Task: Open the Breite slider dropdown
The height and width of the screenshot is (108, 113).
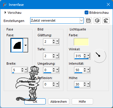Action: [x=26, y=70]
